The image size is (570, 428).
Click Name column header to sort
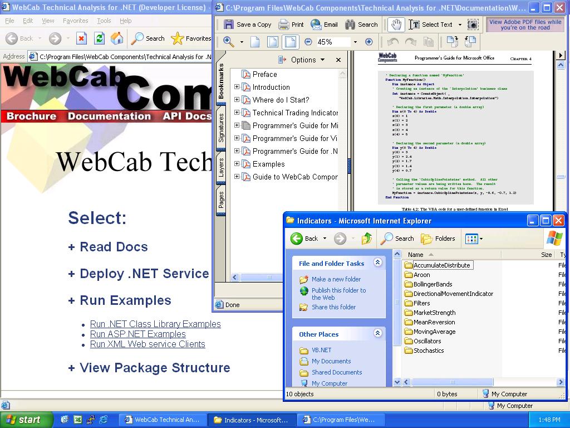(451, 255)
